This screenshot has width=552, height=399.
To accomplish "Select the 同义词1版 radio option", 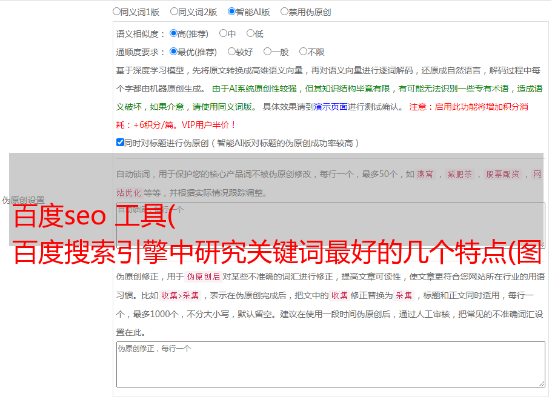I will [116, 12].
